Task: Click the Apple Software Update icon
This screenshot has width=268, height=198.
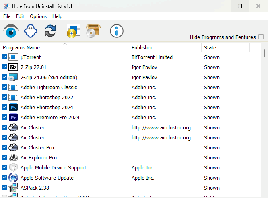Action: click(x=13, y=178)
